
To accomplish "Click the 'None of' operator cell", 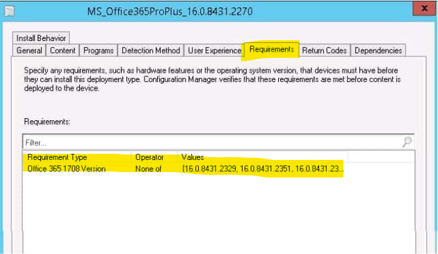I will pyautogui.click(x=148, y=169).
